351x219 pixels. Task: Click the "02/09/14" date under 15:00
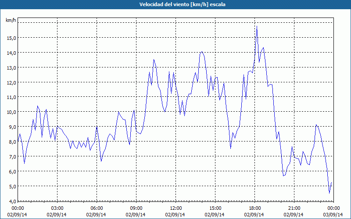215,215
